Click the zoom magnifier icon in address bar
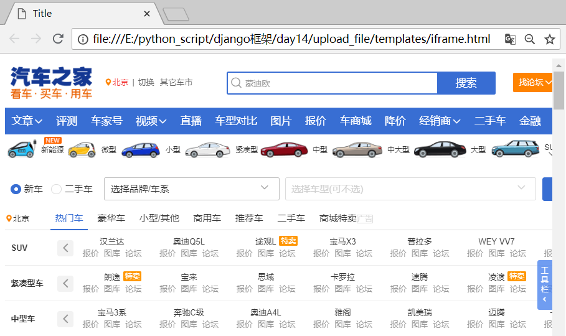Viewport: 566px width, 336px height. [529, 39]
